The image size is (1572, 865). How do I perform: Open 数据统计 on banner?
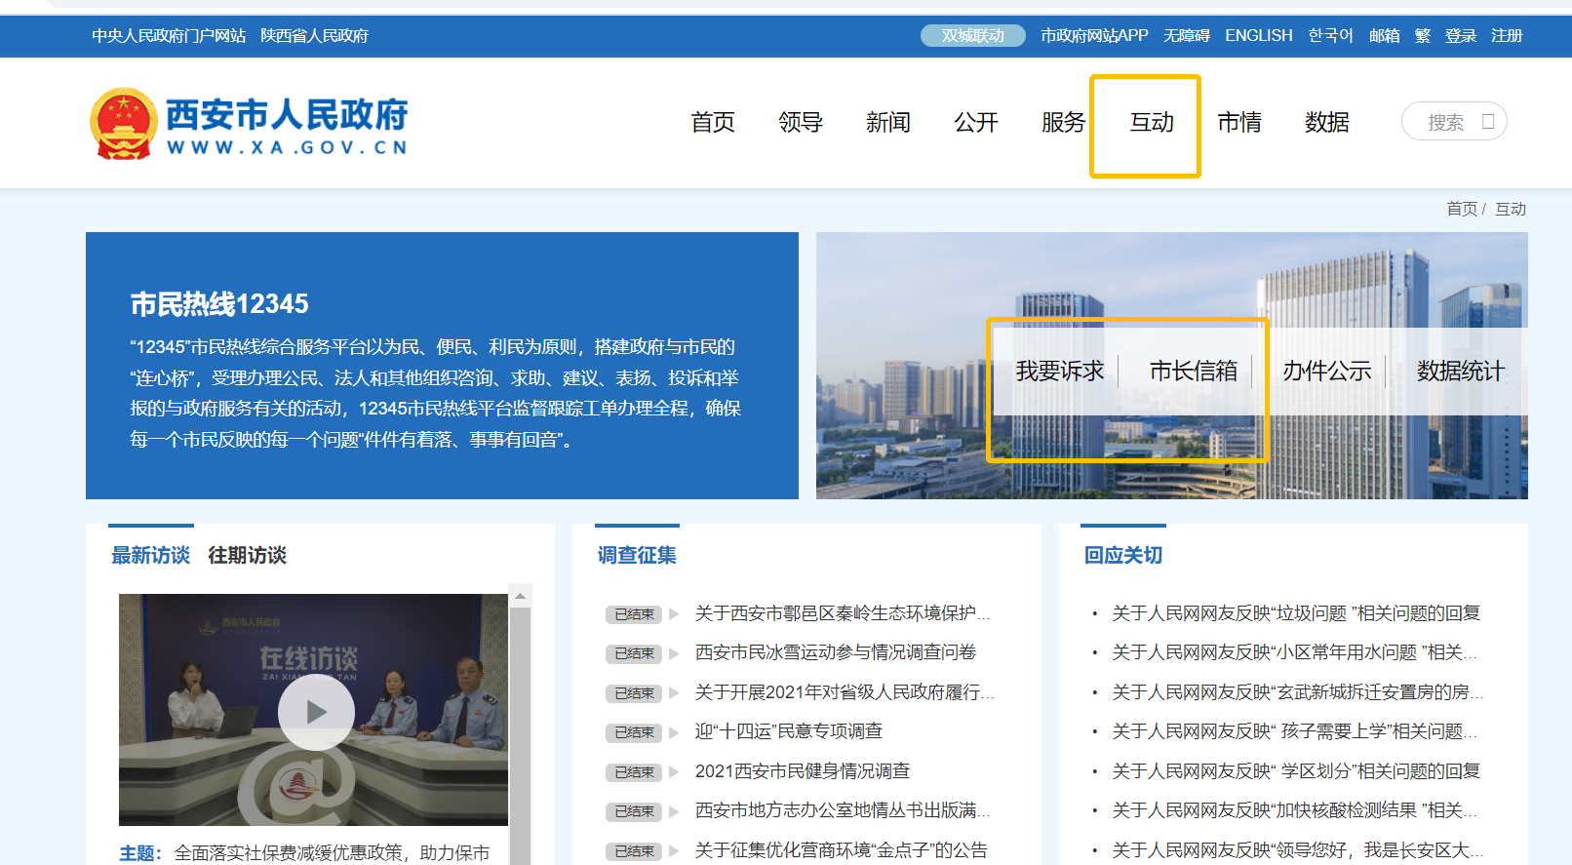1461,371
